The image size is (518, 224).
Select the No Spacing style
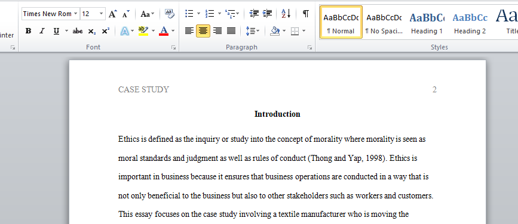[x=384, y=22]
